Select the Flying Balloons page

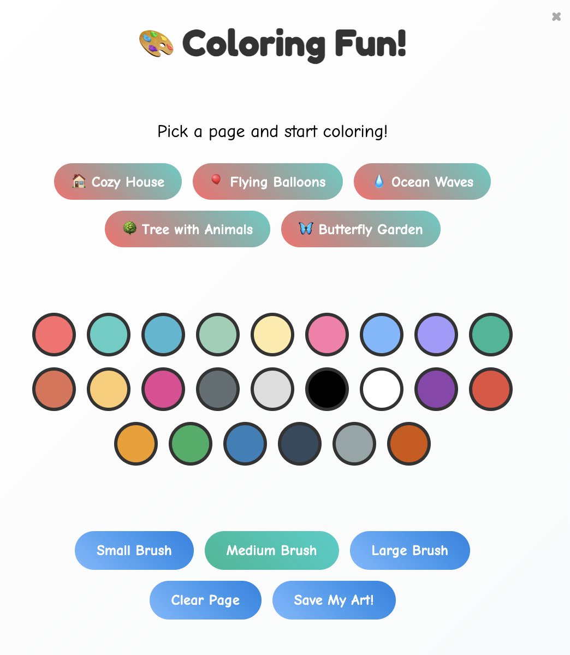pos(268,182)
